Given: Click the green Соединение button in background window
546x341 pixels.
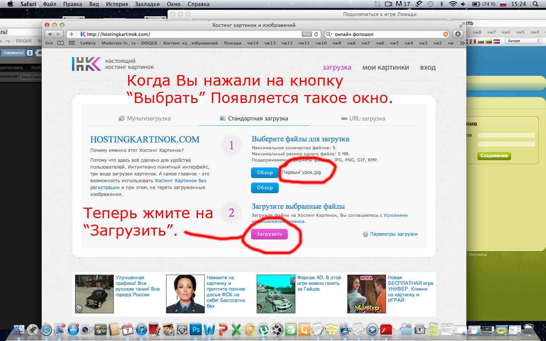Looking at the screenshot, I should pos(494,156).
